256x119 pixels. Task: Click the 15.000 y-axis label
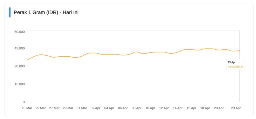tap(19, 84)
